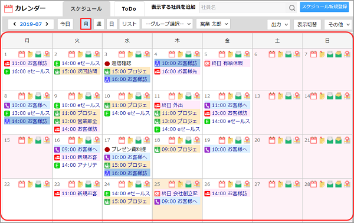Click the map pin icon on day 4
354x223 pixels.
tap(197, 54)
